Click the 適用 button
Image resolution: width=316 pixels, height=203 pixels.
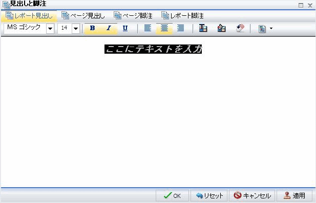coord(294,195)
